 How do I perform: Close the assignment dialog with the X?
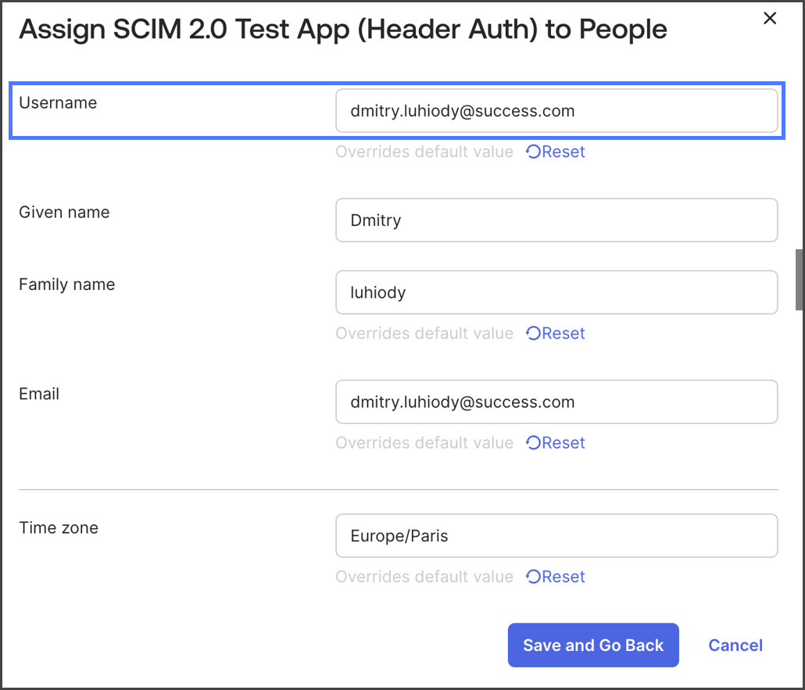(x=770, y=19)
